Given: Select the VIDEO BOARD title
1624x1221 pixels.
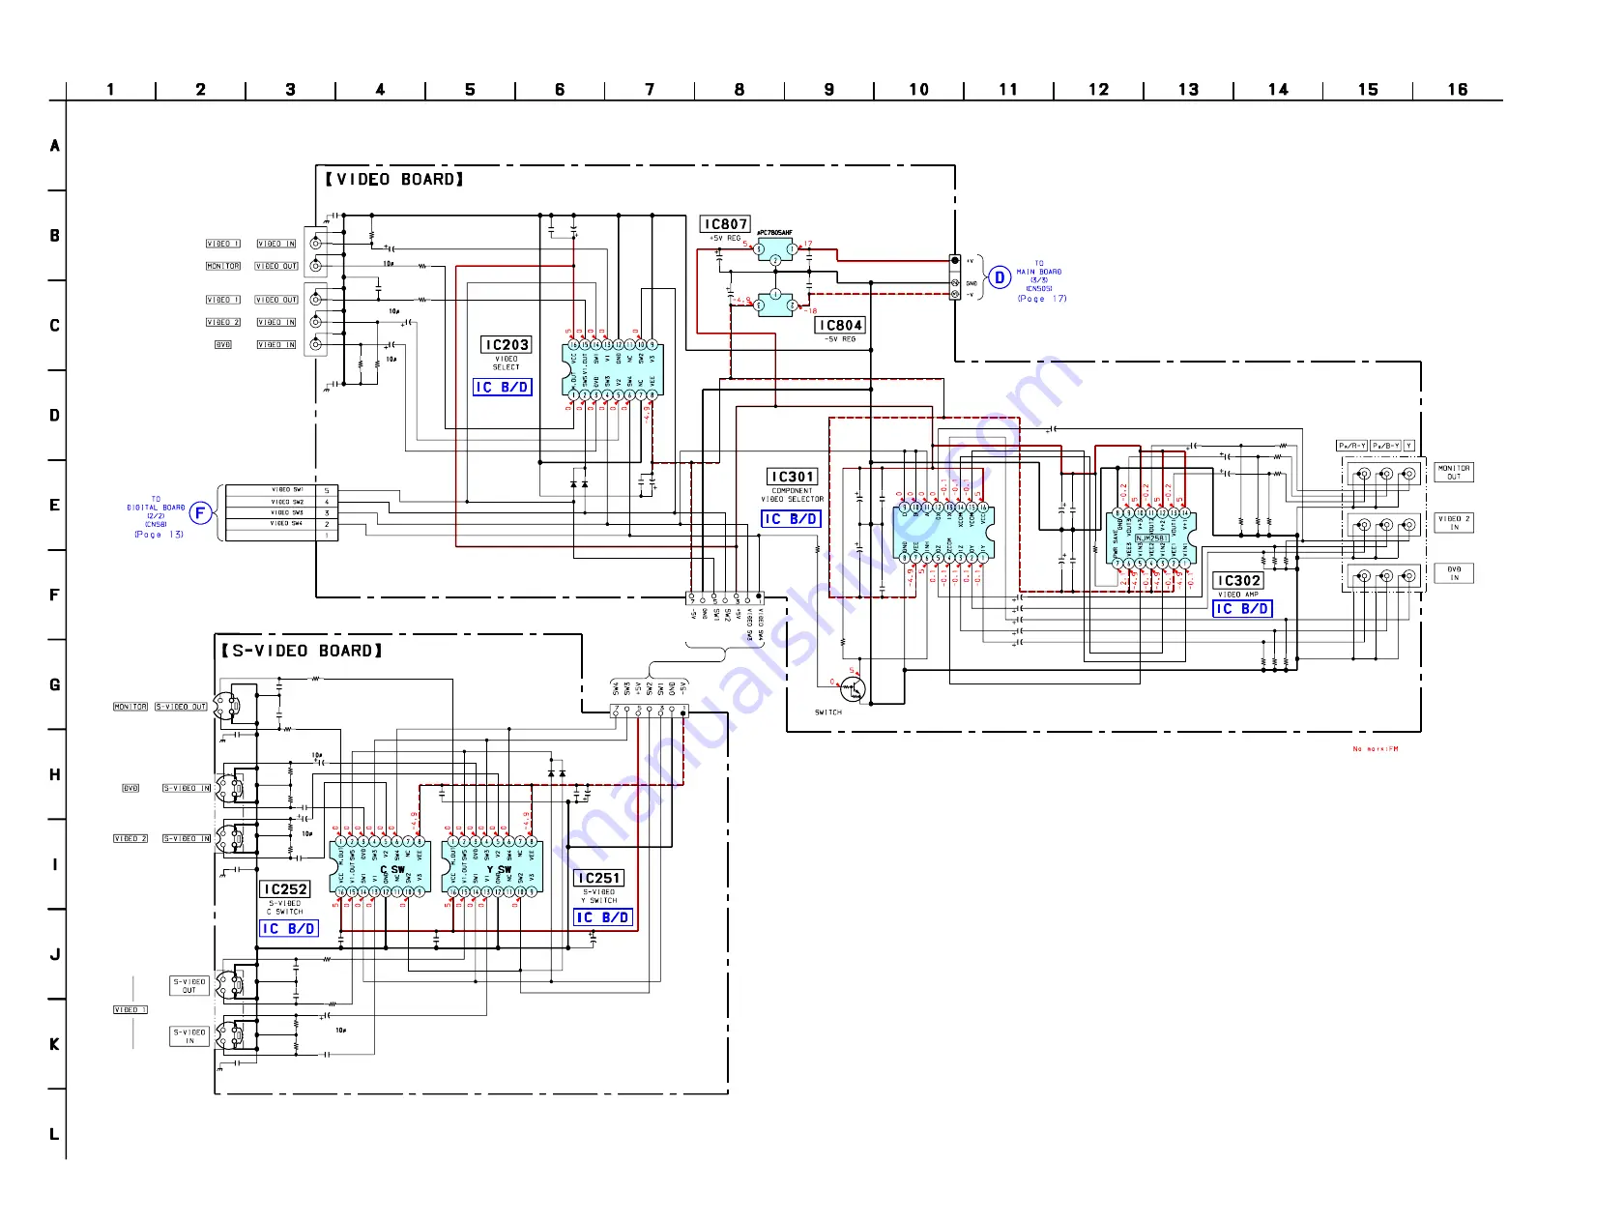Looking at the screenshot, I should tap(394, 180).
